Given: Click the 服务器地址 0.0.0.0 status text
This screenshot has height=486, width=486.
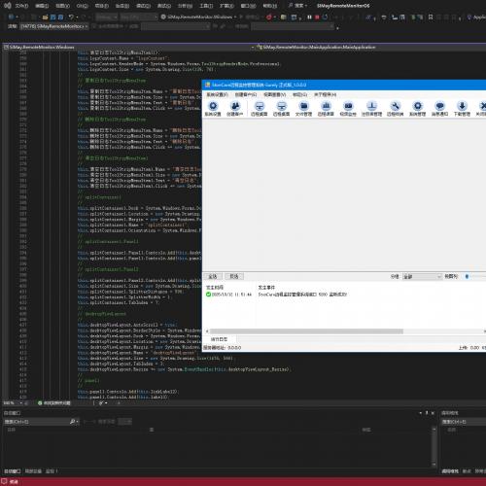Looking at the screenshot, I should (x=222, y=348).
